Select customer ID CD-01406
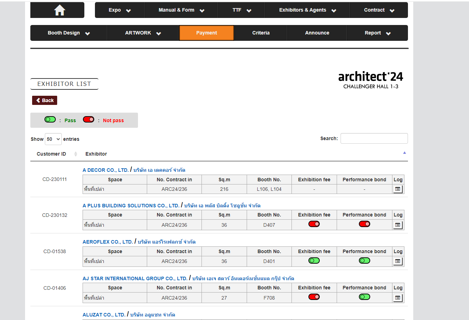 55,288
